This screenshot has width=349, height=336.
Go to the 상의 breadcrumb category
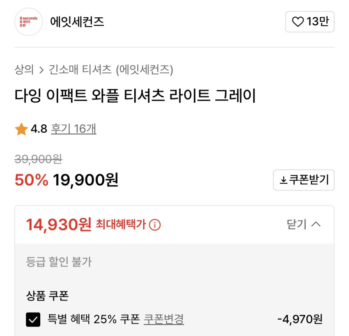click(x=24, y=70)
